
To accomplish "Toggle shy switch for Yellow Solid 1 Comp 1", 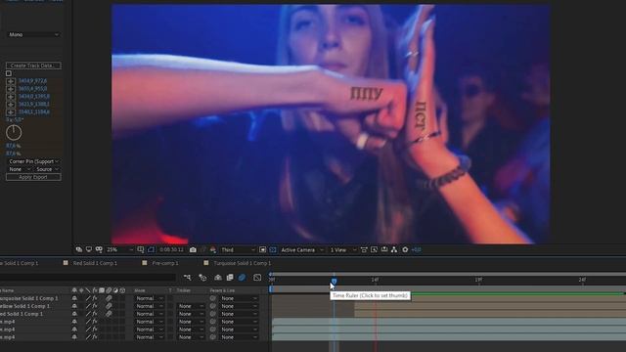I will 74,306.
